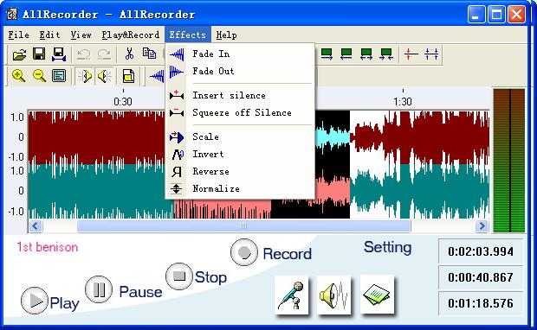Click the pink selected lower channel region
Image resolution: width=537 pixels, height=330 pixels.
pyautogui.click(x=222, y=208)
